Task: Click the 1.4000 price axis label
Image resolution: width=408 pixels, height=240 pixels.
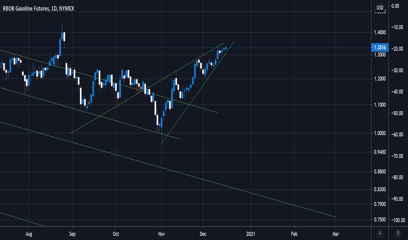Action: pyautogui.click(x=380, y=32)
